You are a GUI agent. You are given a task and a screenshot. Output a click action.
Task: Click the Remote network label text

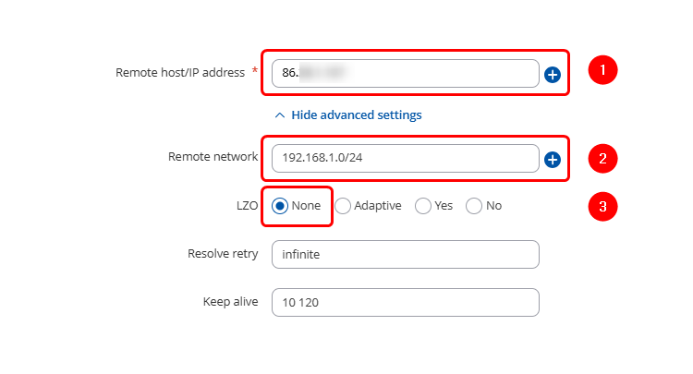pyautogui.click(x=213, y=157)
